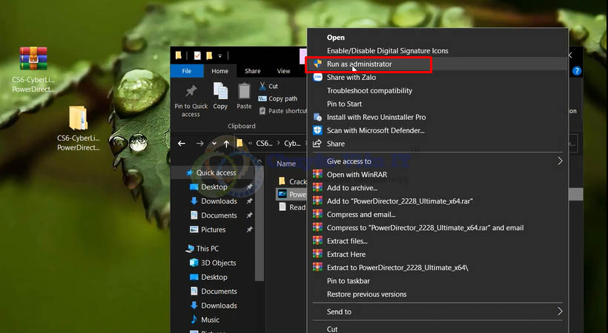Switch to the View ribbon tab
The width and height of the screenshot is (608, 333).
[283, 71]
